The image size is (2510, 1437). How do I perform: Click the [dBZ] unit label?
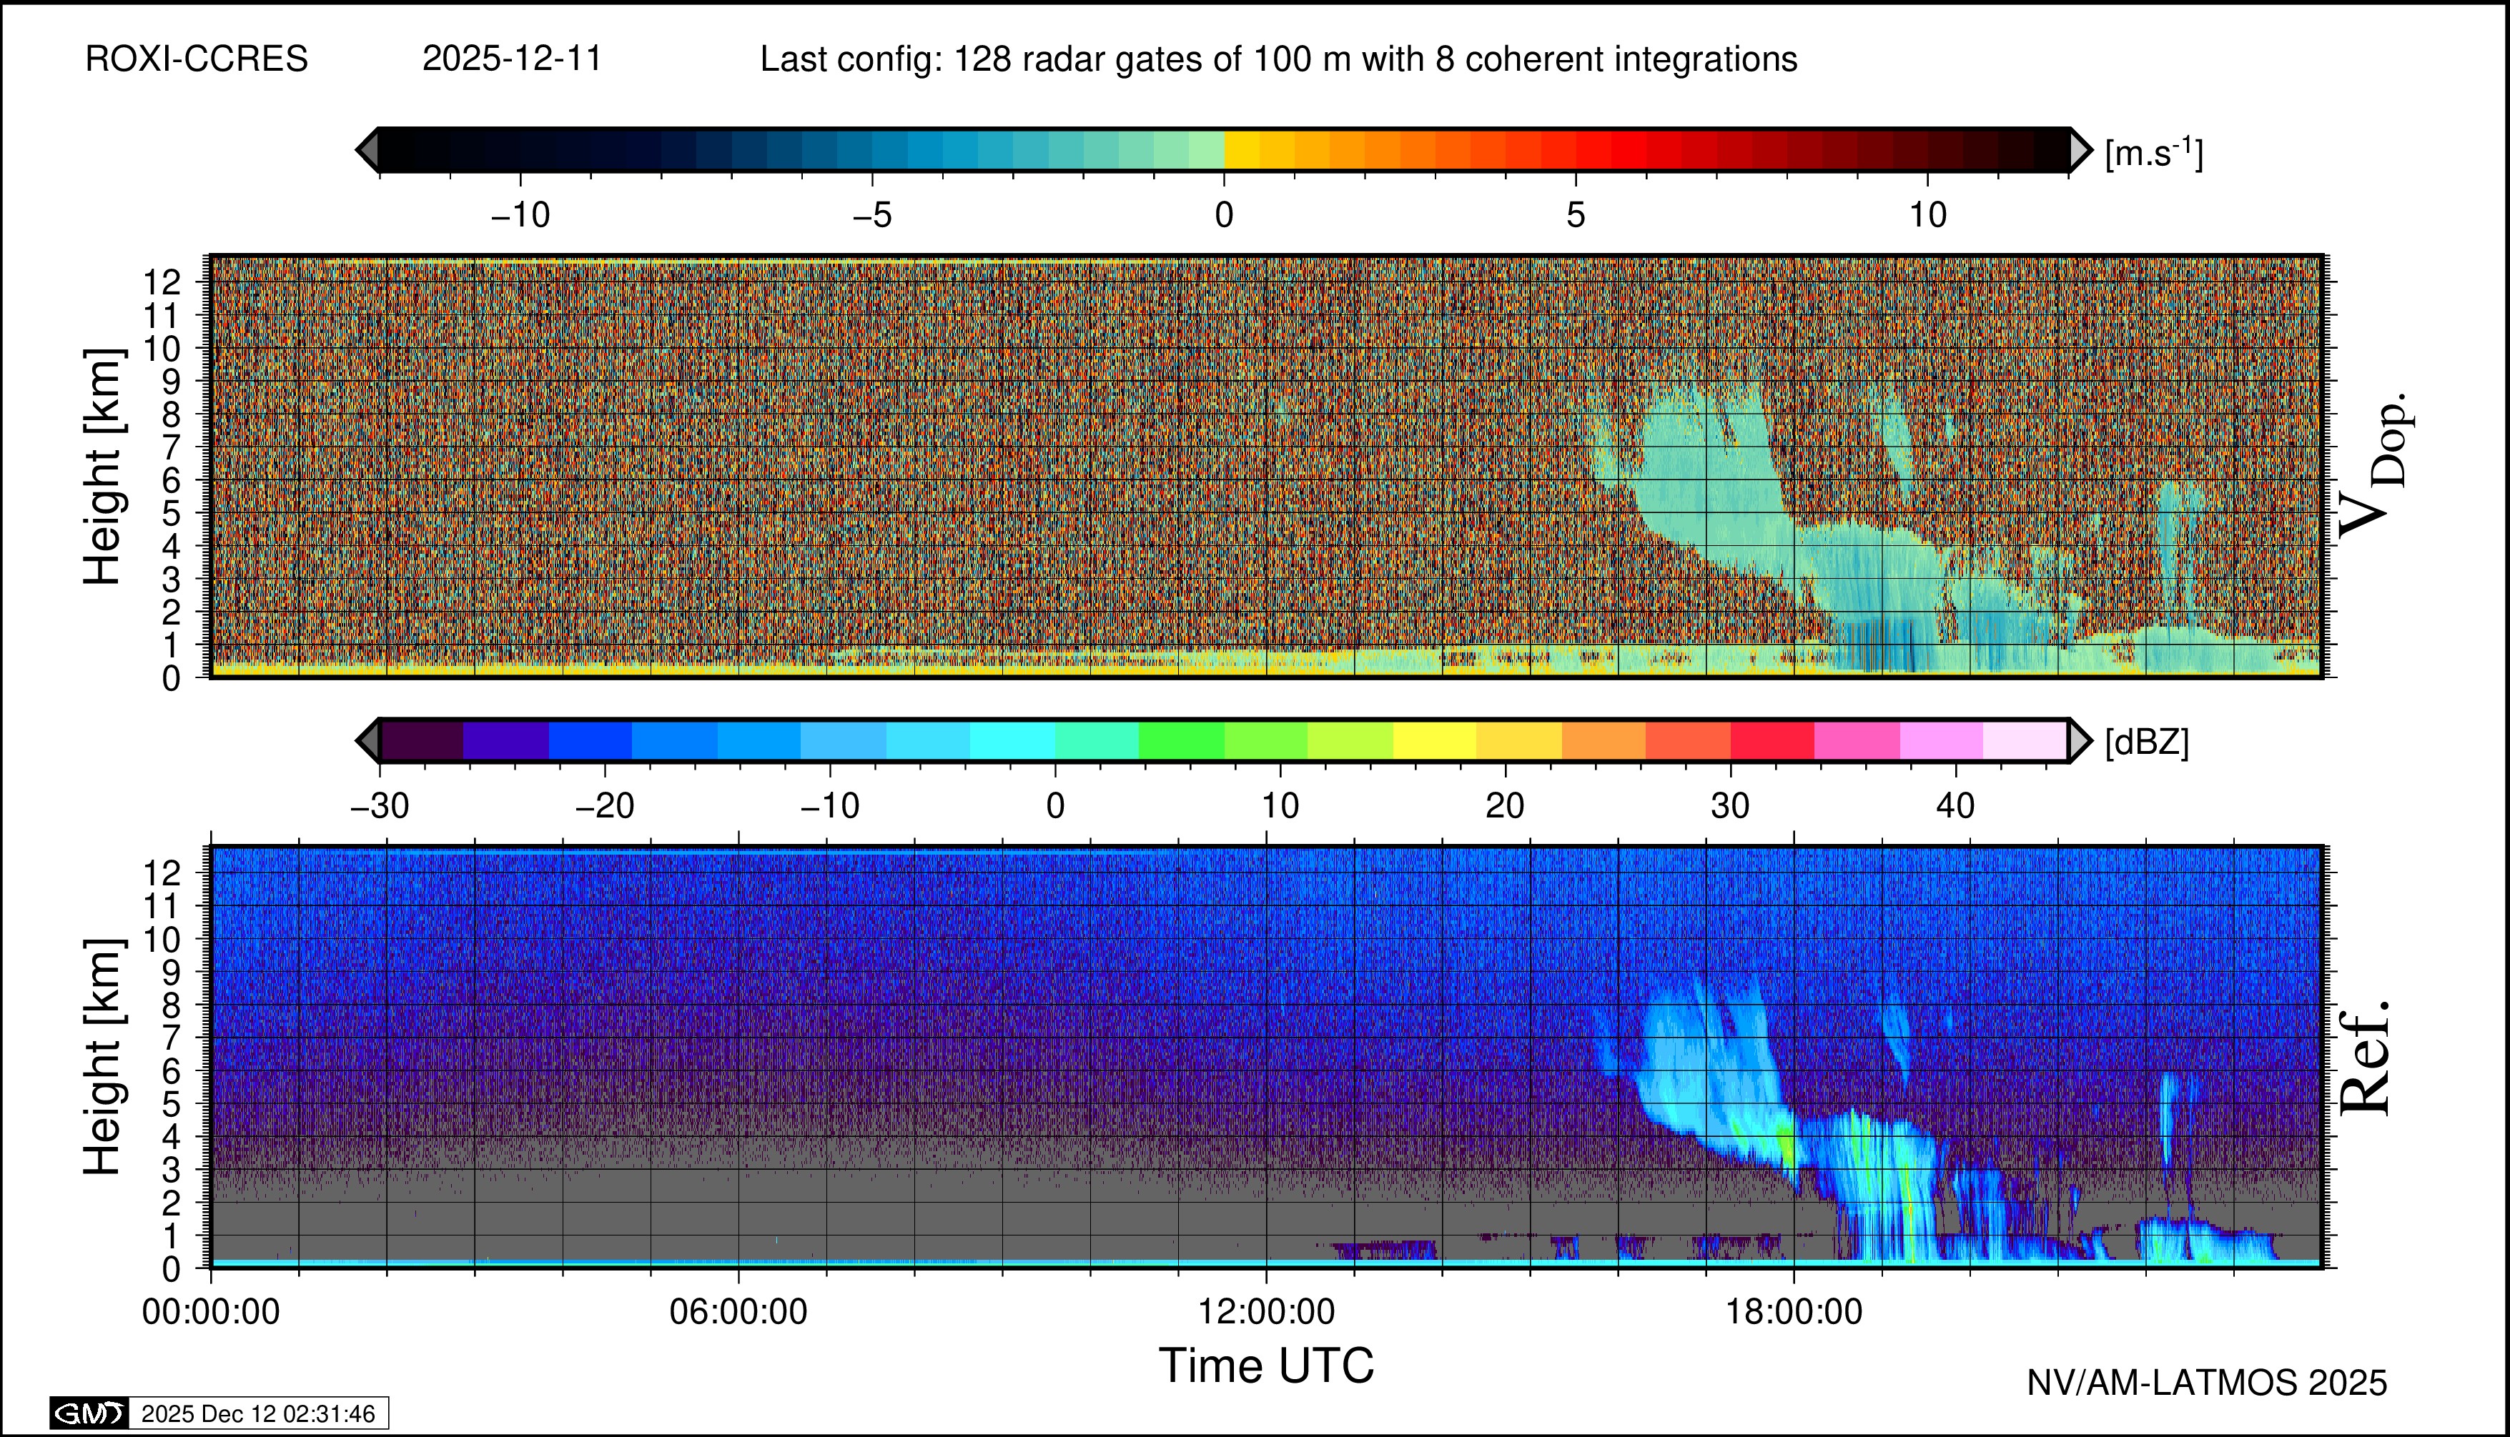coord(2147,742)
